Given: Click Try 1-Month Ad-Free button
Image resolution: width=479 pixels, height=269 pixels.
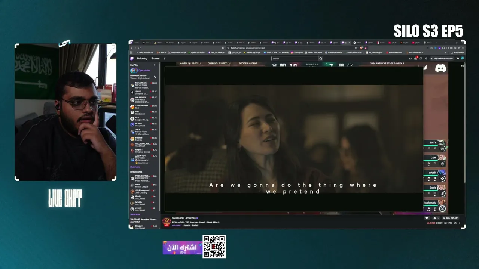Looking at the screenshot, I should (442, 59).
